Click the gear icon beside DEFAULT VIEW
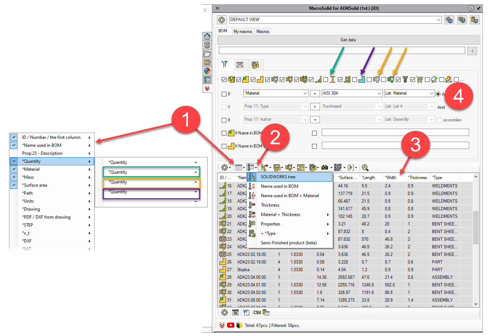Screen dimensions: 488x336 pos(222,20)
